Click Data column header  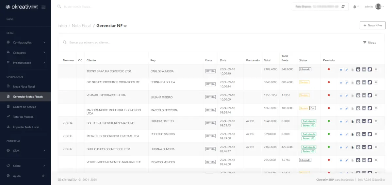[x=223, y=60]
